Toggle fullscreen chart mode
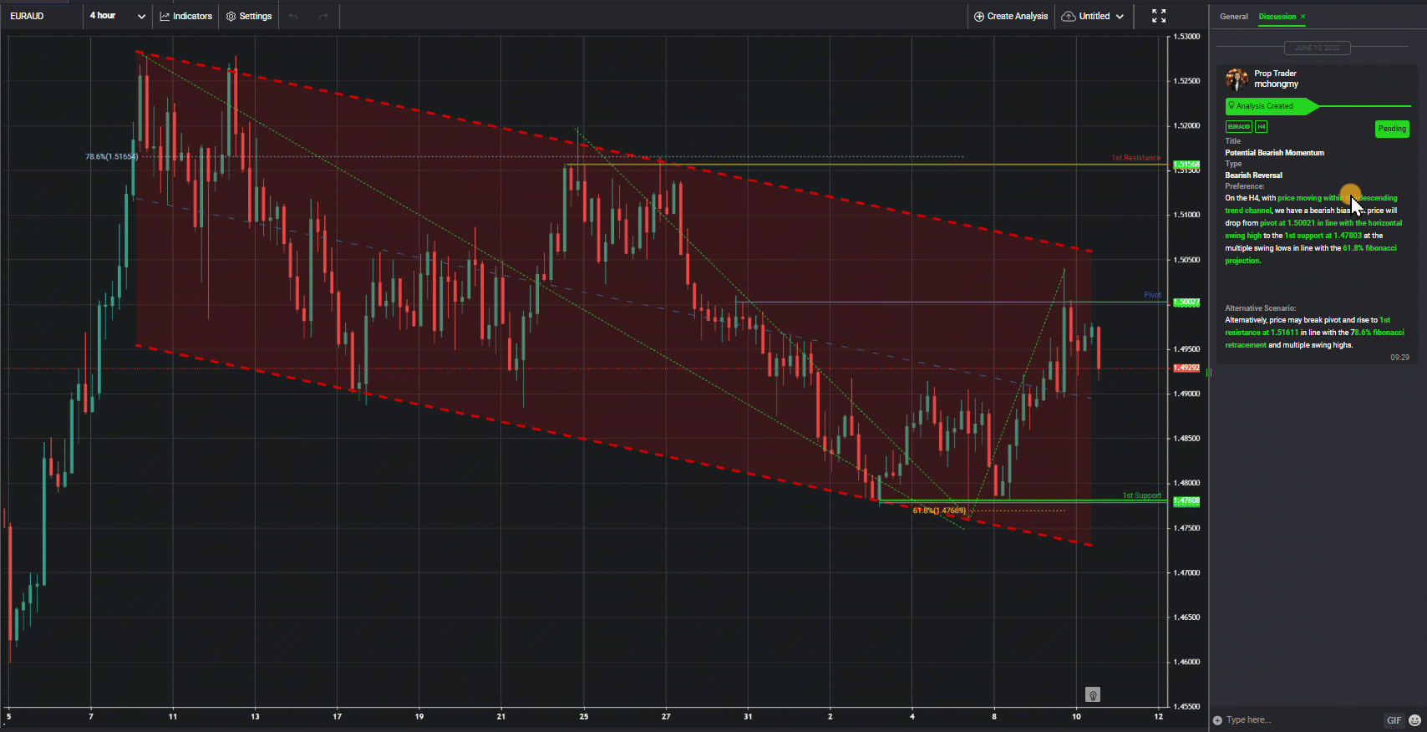 [1159, 16]
